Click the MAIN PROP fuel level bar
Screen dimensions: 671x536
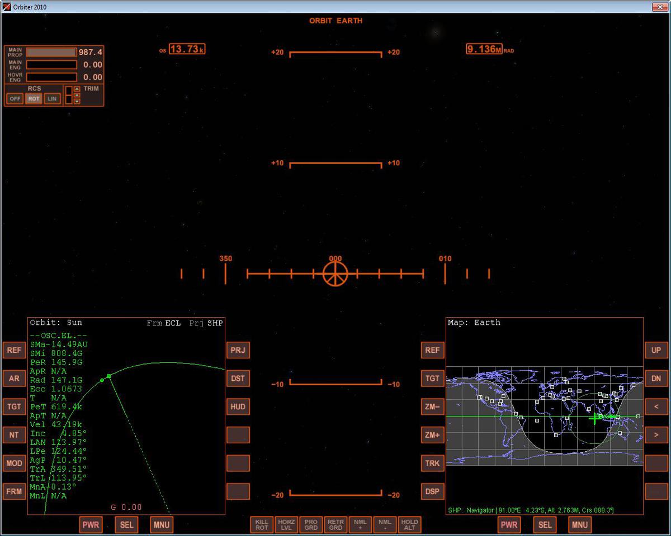tap(51, 52)
